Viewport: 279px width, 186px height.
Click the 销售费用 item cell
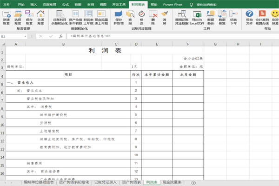pos(68,163)
